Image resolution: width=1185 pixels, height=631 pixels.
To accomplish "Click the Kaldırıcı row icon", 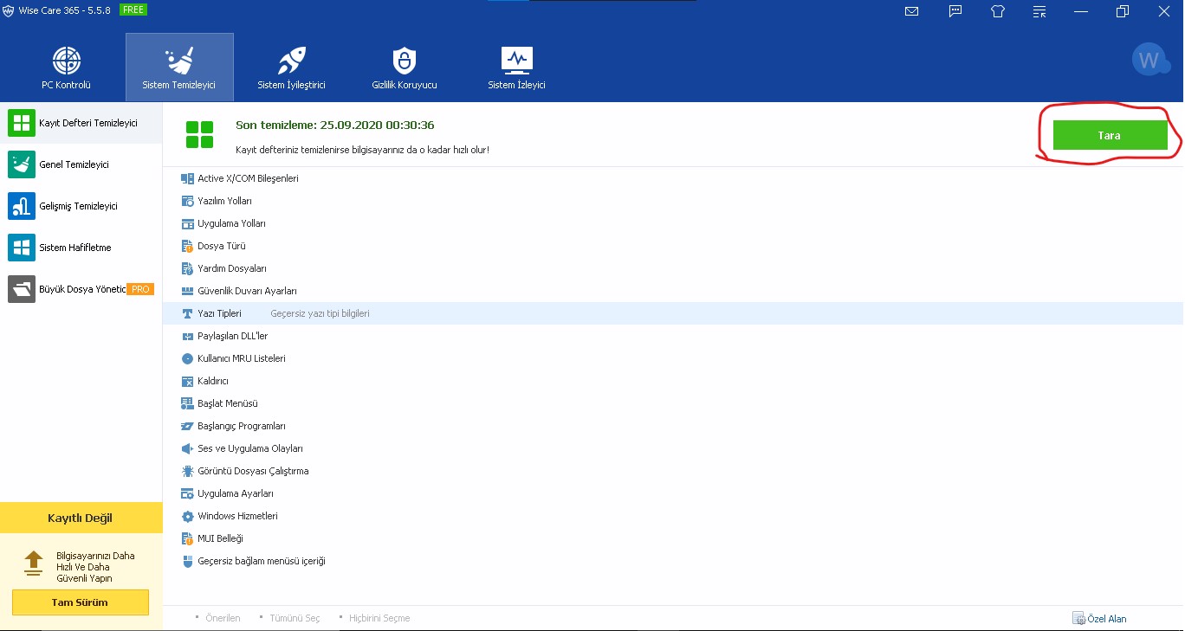I will tap(187, 381).
